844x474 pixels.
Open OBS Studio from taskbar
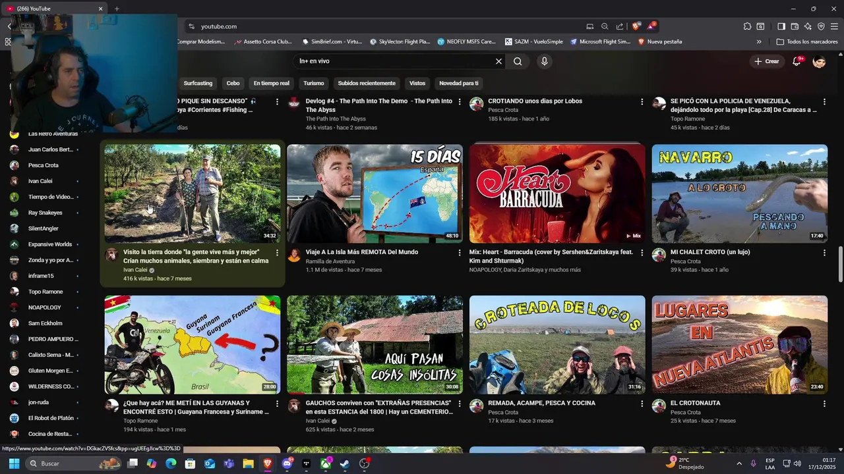tap(364, 463)
